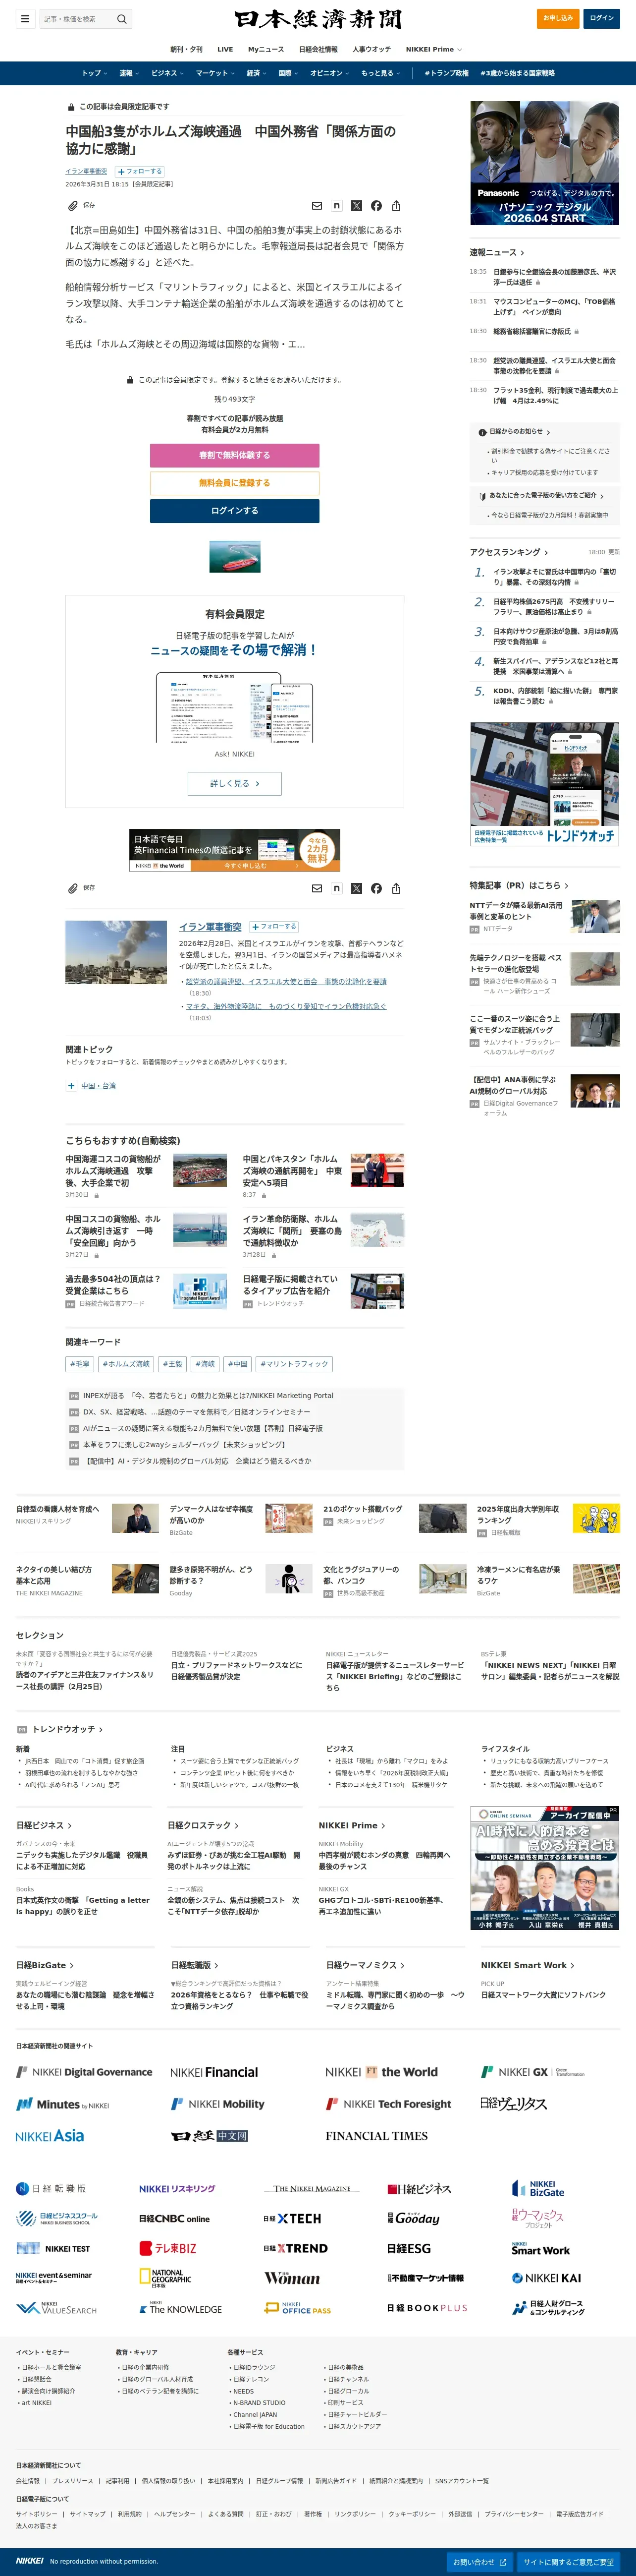The width and height of the screenshot is (636, 2576).
Task: Share to X using the icon above the article text
Action: (357, 206)
